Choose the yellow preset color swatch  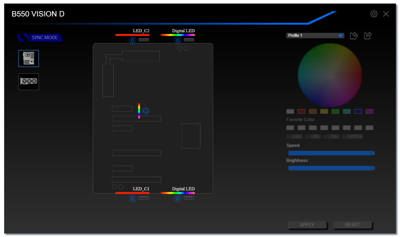pyautogui.click(x=324, y=112)
